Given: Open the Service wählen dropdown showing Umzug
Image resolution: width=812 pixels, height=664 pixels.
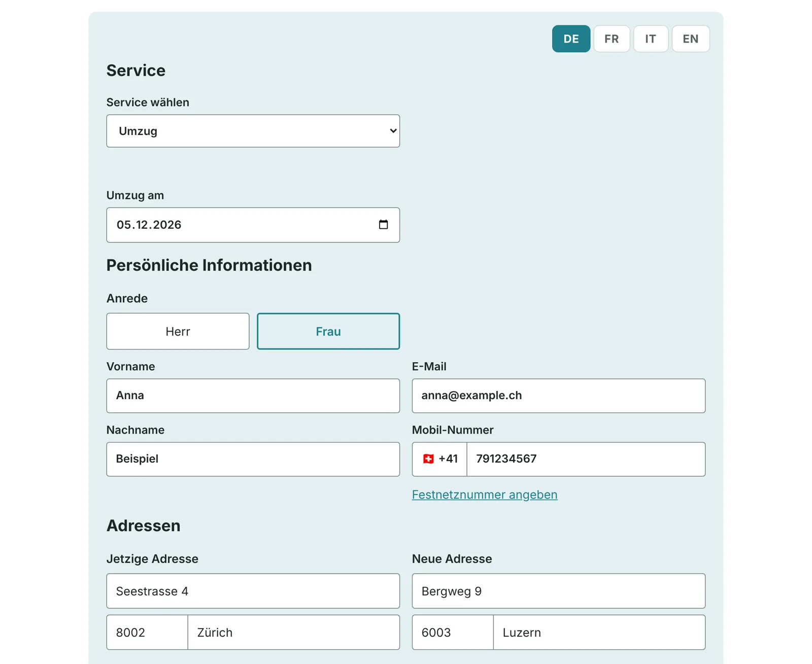Looking at the screenshot, I should tap(253, 131).
